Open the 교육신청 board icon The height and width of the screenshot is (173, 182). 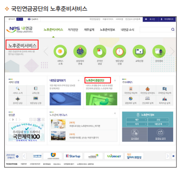pyautogui.click(x=139, y=51)
